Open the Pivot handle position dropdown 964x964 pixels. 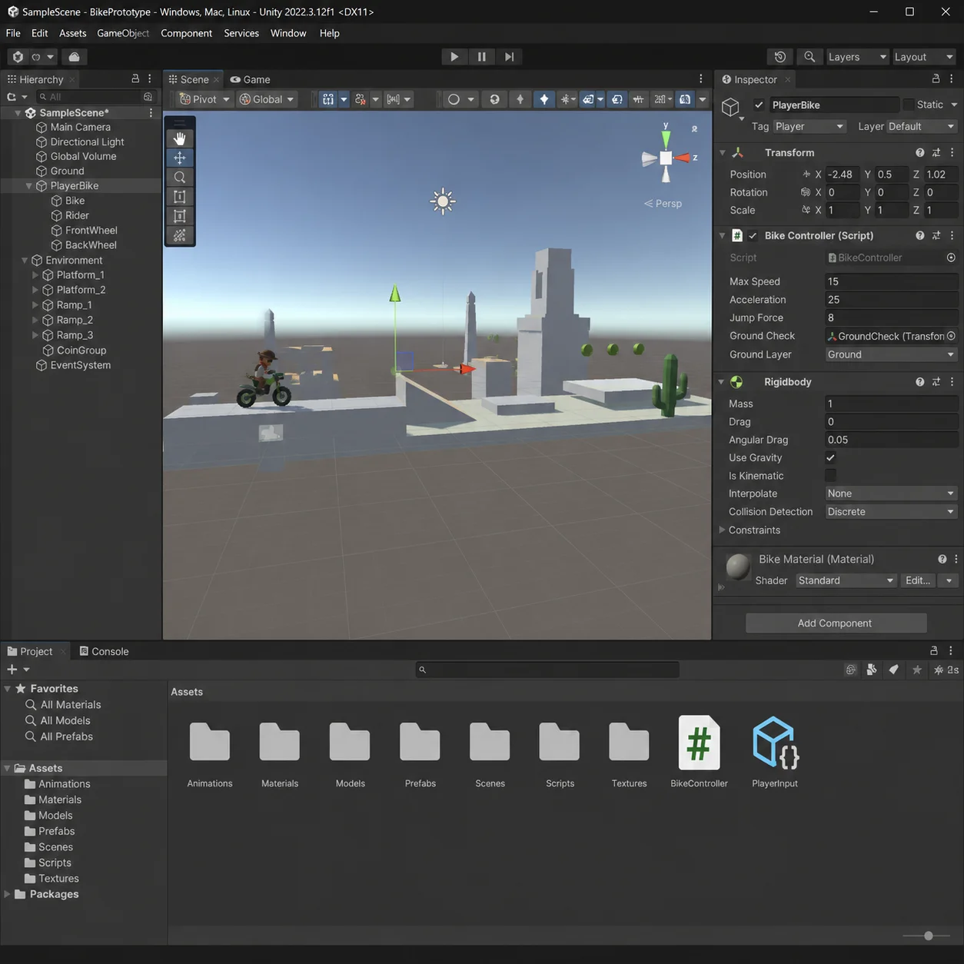204,99
